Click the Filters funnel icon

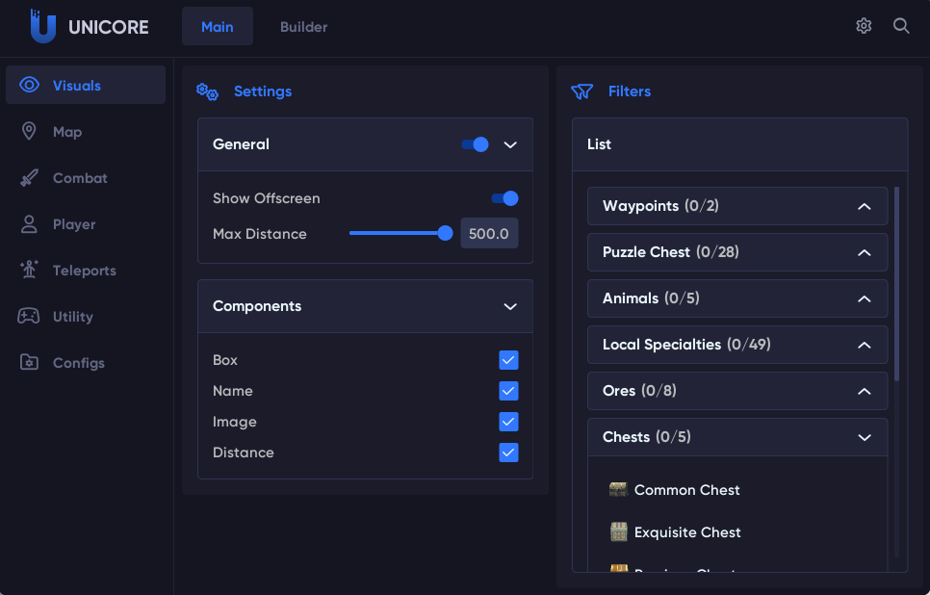pyautogui.click(x=581, y=91)
